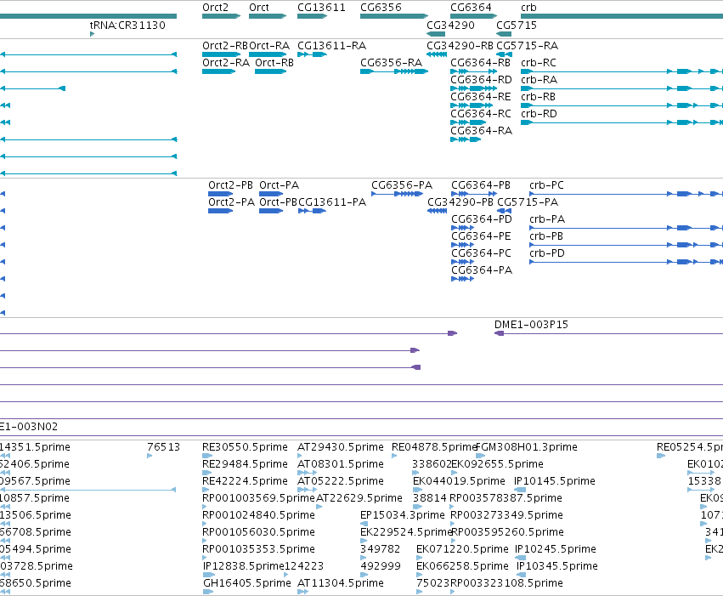Viewport: 723px width, 596px height.
Task: Select protein crb-PA
Action: (626, 228)
